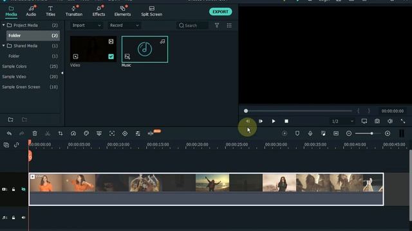
Task: Select the Crop tool icon
Action: [x=61, y=133]
